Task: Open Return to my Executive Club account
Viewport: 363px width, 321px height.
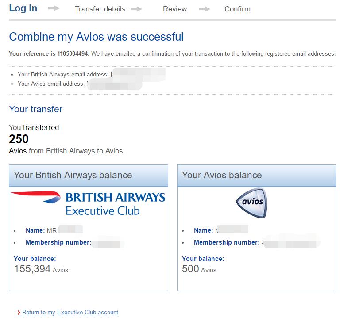Action: coord(70,313)
